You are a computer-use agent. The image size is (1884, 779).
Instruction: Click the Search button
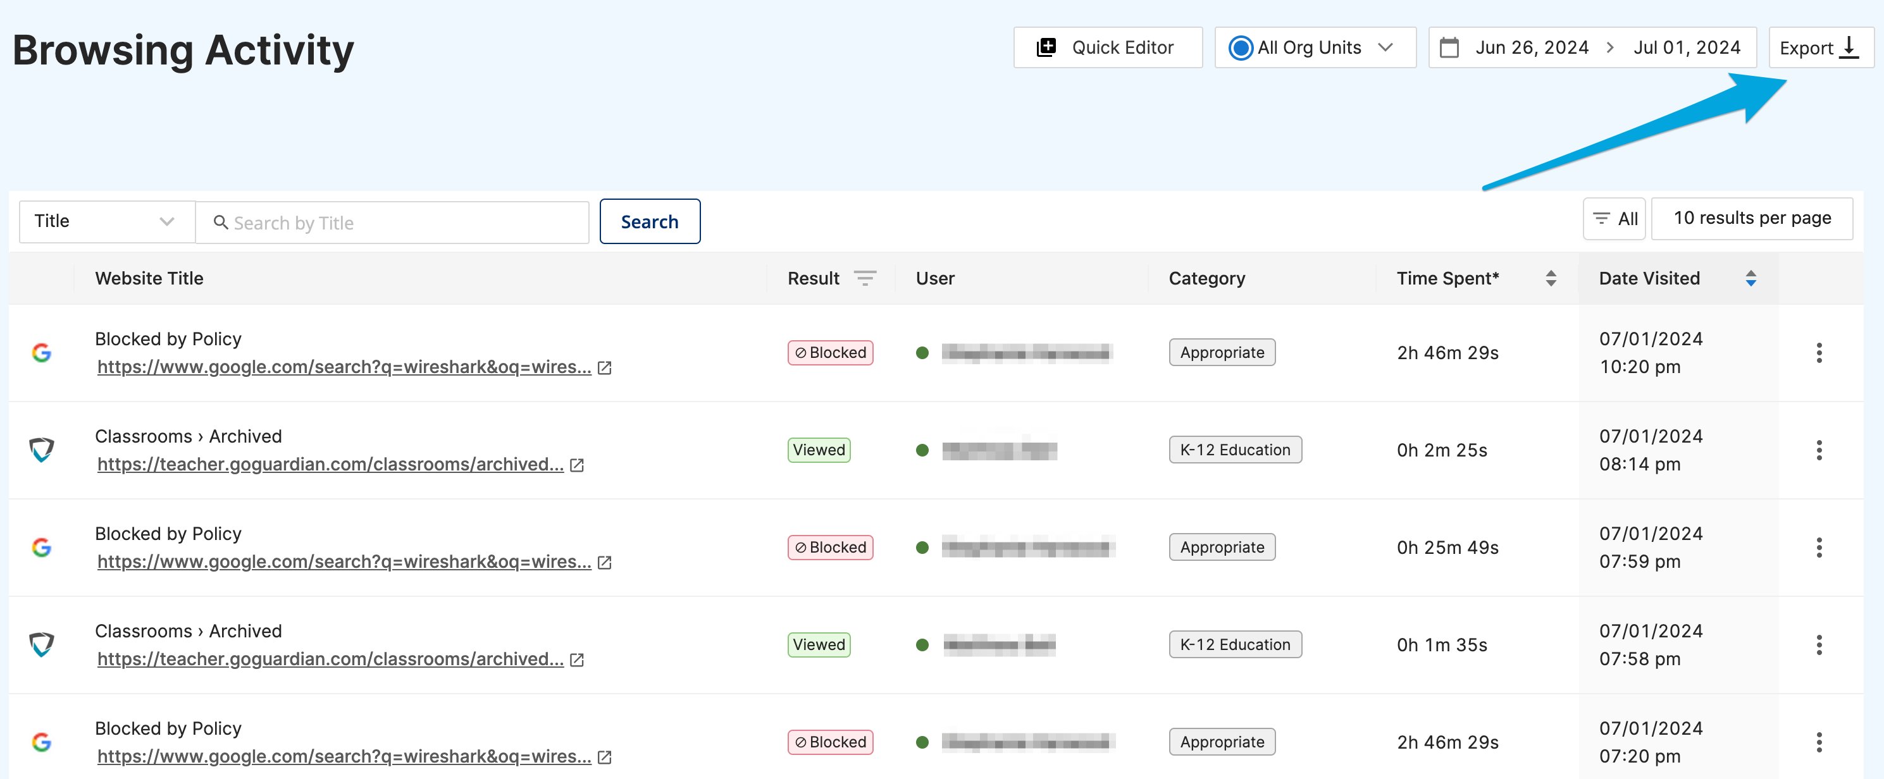click(650, 221)
